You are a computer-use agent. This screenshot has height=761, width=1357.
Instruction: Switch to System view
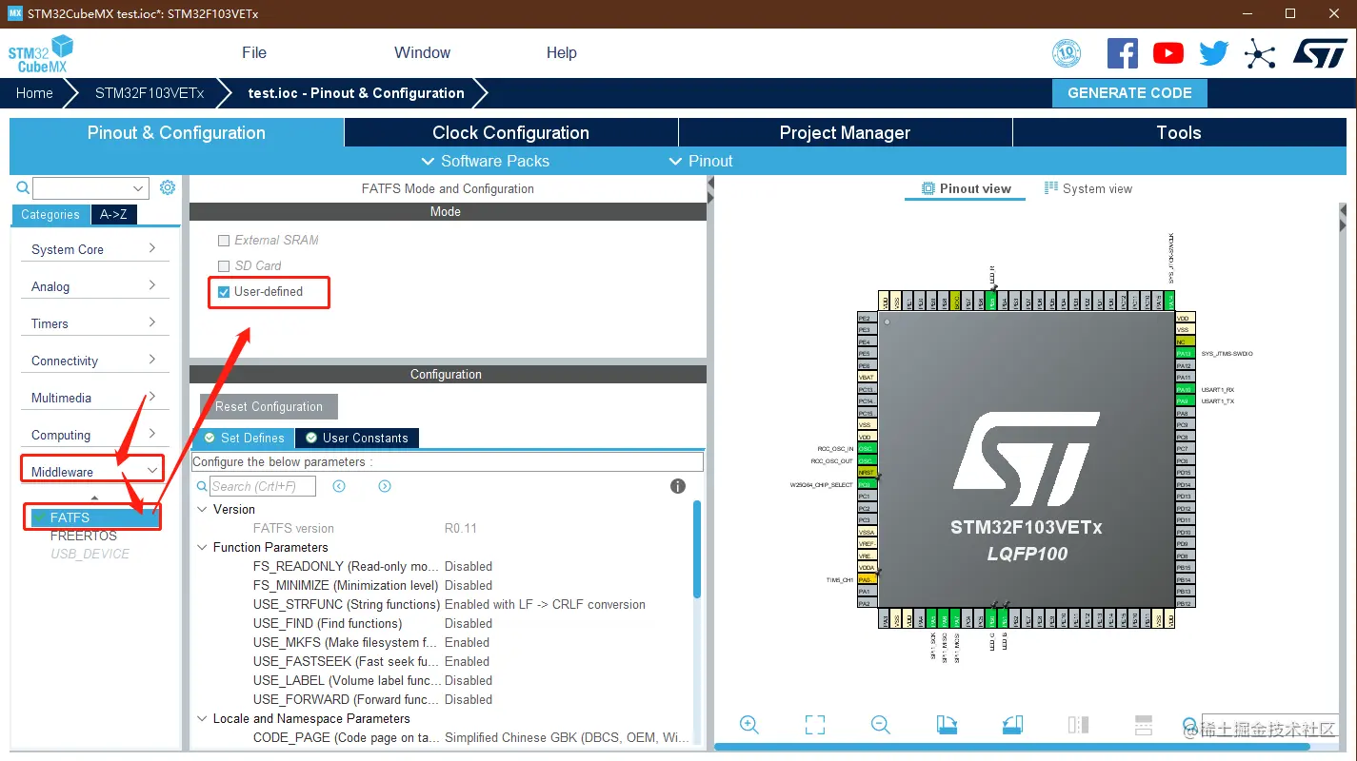tap(1088, 188)
